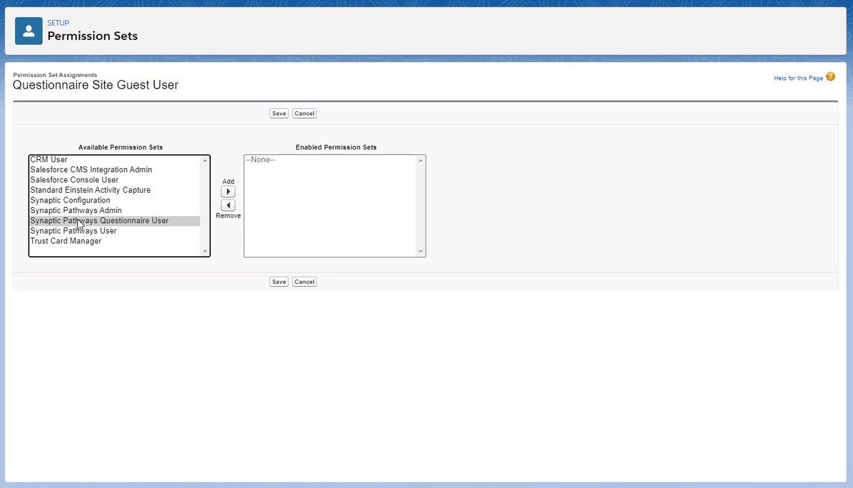Image resolution: width=853 pixels, height=488 pixels.
Task: Select Salesforce CMS Integration Admin permission set
Action: pyautogui.click(x=114, y=170)
